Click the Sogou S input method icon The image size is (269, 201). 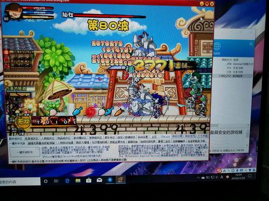click(219, 171)
